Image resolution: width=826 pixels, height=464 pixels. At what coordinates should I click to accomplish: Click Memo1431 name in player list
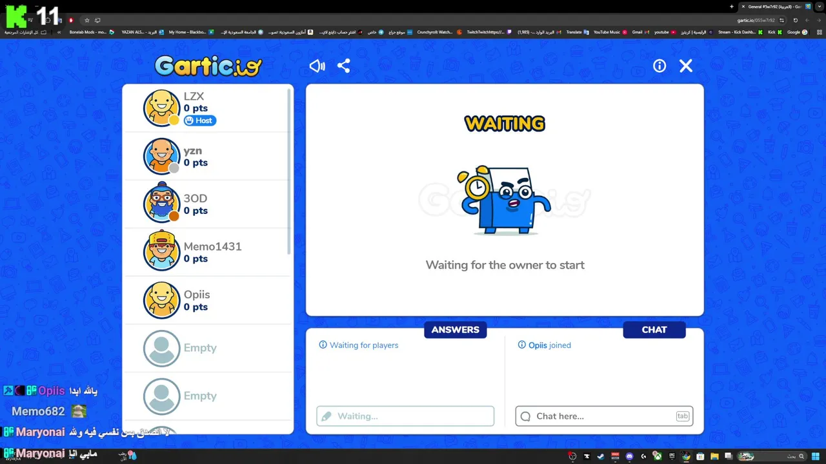coord(212,247)
